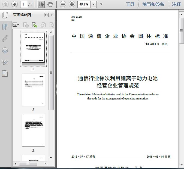The width and height of the screenshot is (184, 169).
Task: Open the signatures panel icon
Action: click(5, 62)
